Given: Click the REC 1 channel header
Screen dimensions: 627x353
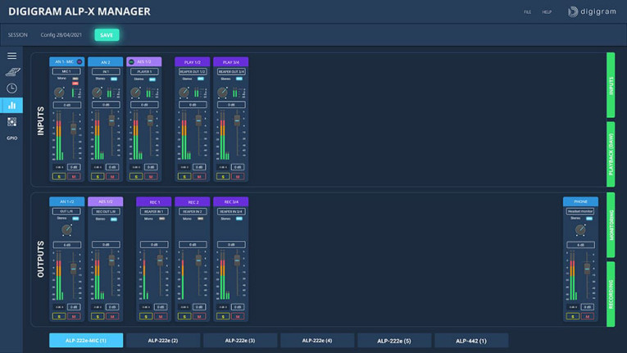Looking at the screenshot, I should [x=154, y=201].
